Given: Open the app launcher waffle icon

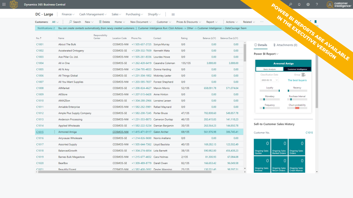Looking at the screenshot, I should pos(4,4).
